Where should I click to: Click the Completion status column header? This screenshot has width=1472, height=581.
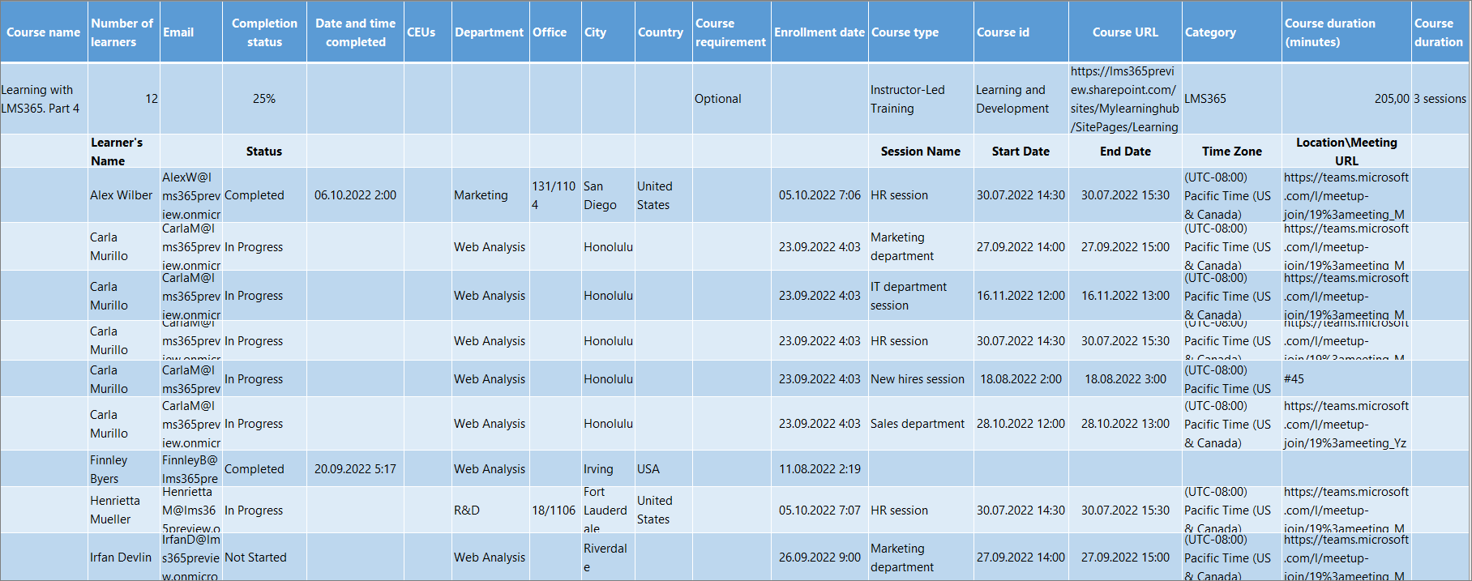(x=264, y=32)
